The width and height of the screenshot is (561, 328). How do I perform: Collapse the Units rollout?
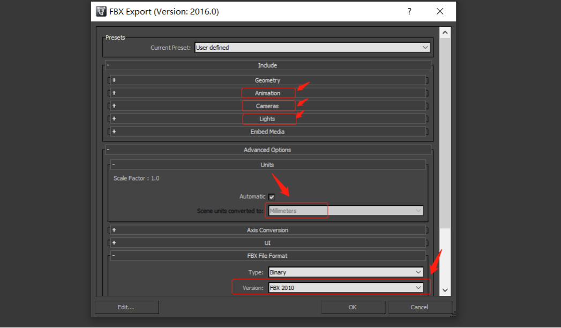[x=267, y=165]
